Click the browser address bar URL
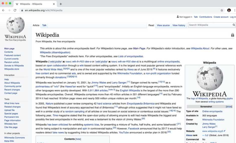This screenshot has width=236, height=143. 44,10
